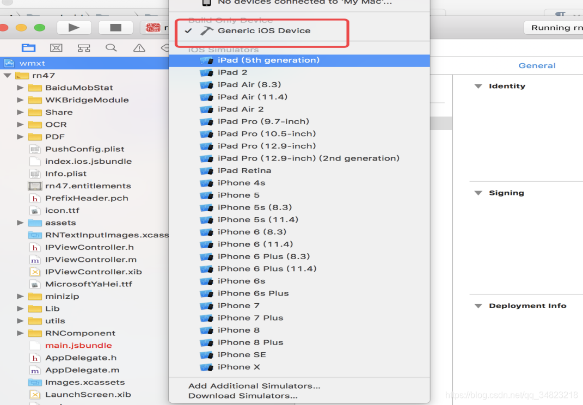The image size is (583, 405).
Task: Choose iPhone 6 (11.4) simulator
Action: 299,244
